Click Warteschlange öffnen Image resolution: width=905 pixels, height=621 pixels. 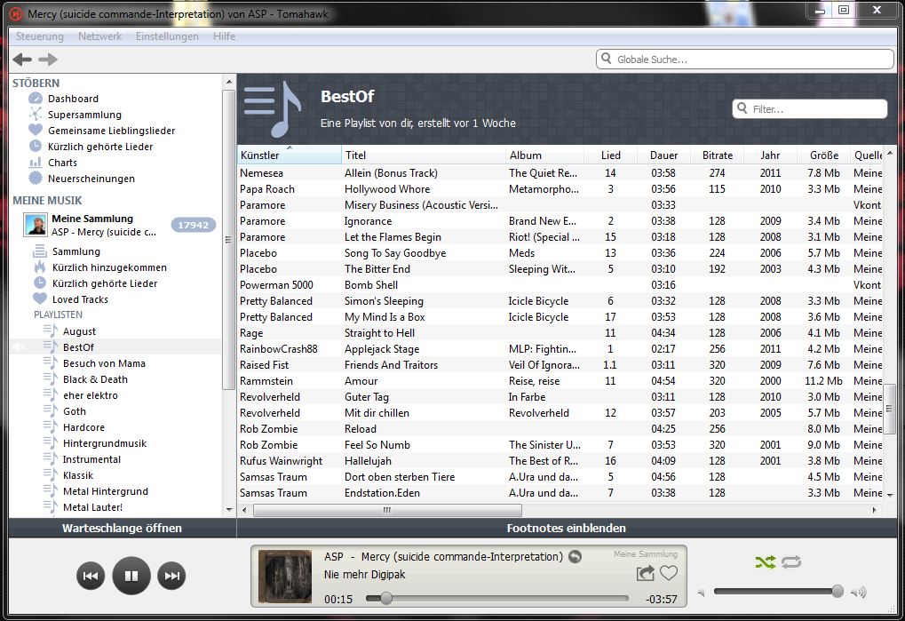(x=122, y=528)
